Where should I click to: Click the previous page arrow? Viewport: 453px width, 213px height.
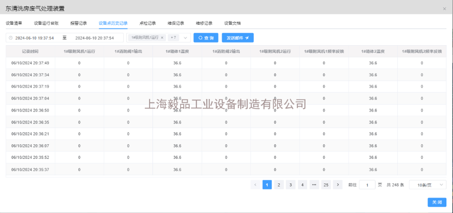[255, 185]
